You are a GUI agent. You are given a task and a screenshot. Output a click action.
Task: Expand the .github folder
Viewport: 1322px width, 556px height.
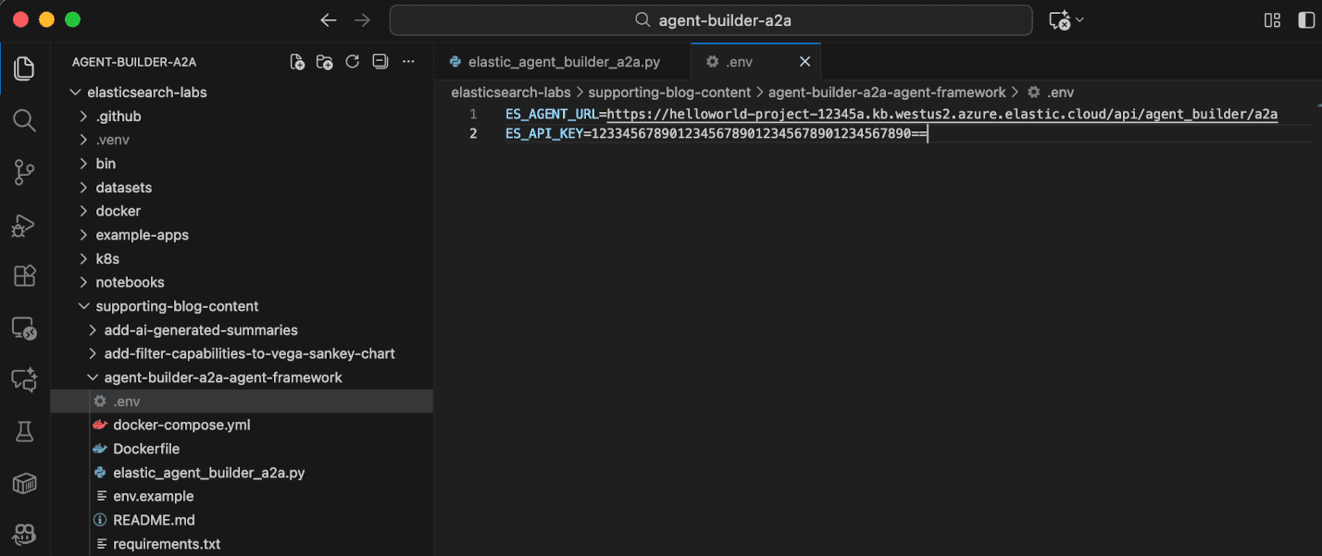pos(118,117)
